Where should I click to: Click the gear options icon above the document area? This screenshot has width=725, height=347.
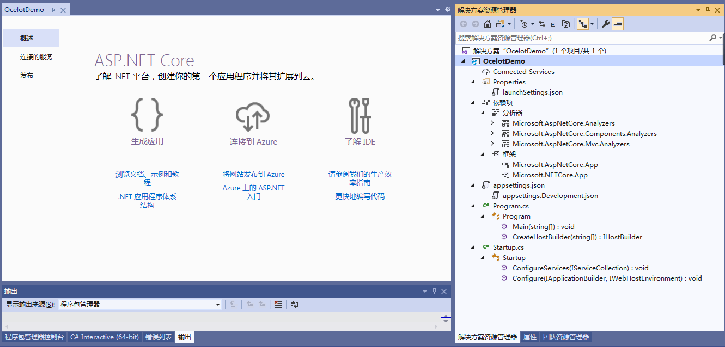click(x=448, y=10)
